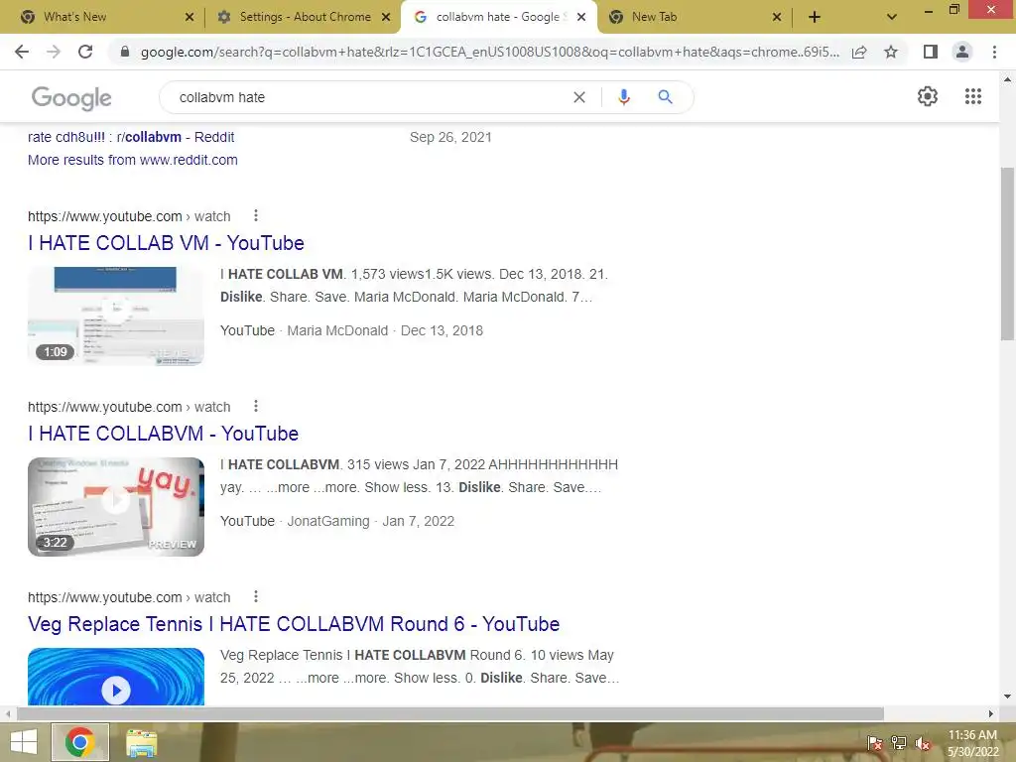
Task: Click the 3:22 video thumbnail
Action: click(x=116, y=507)
